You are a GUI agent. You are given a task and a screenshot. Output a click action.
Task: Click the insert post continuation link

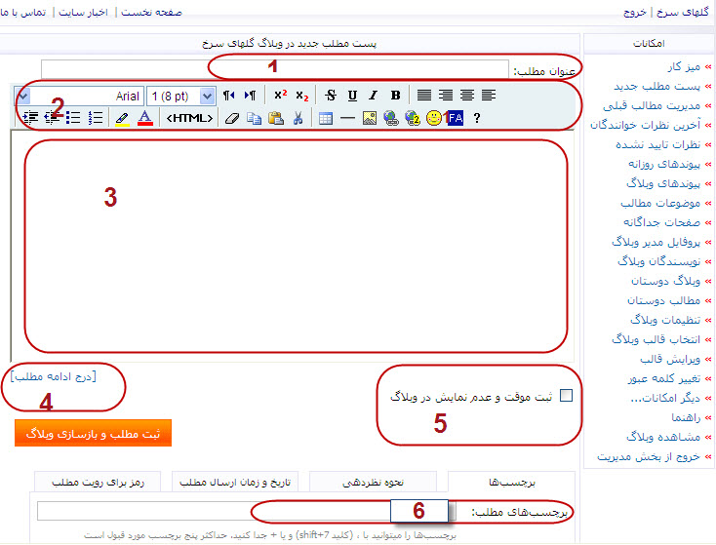pyautogui.click(x=54, y=376)
